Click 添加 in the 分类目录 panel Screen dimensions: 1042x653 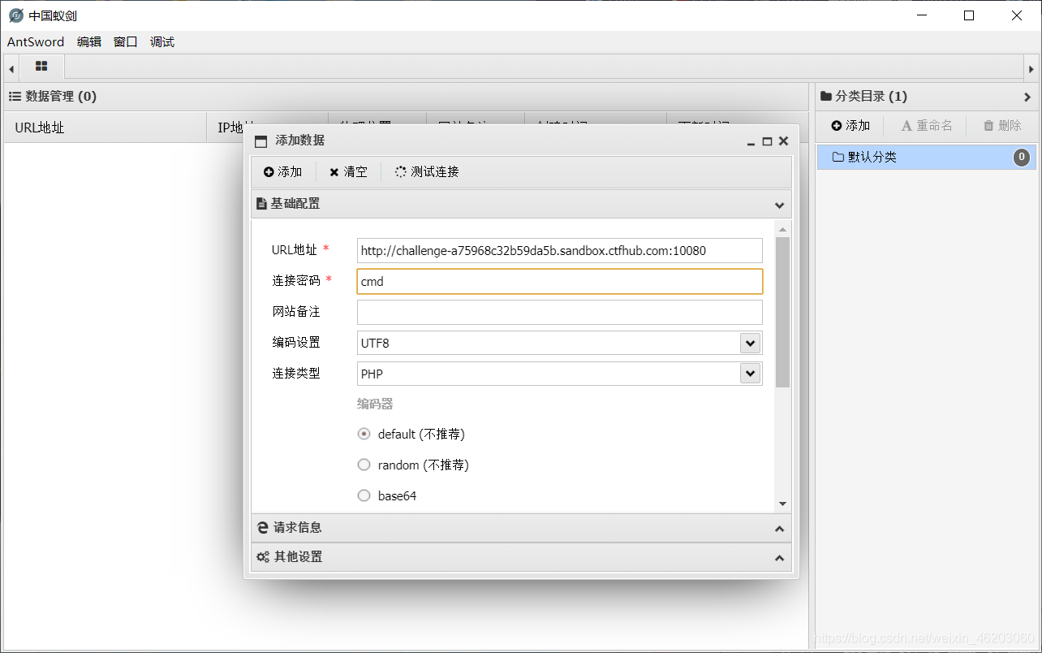point(850,126)
